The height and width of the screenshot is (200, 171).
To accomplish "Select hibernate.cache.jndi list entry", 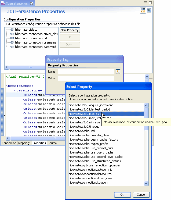I will click(x=106, y=131).
